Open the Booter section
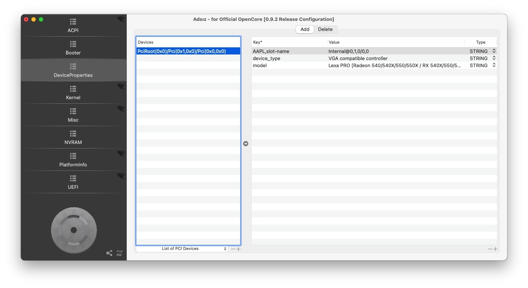The width and height of the screenshot is (528, 288). click(x=73, y=48)
